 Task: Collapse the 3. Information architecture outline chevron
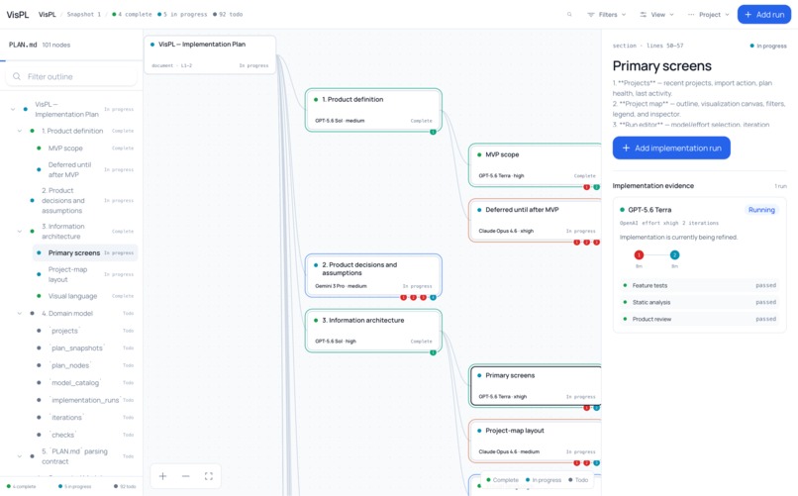click(x=20, y=232)
